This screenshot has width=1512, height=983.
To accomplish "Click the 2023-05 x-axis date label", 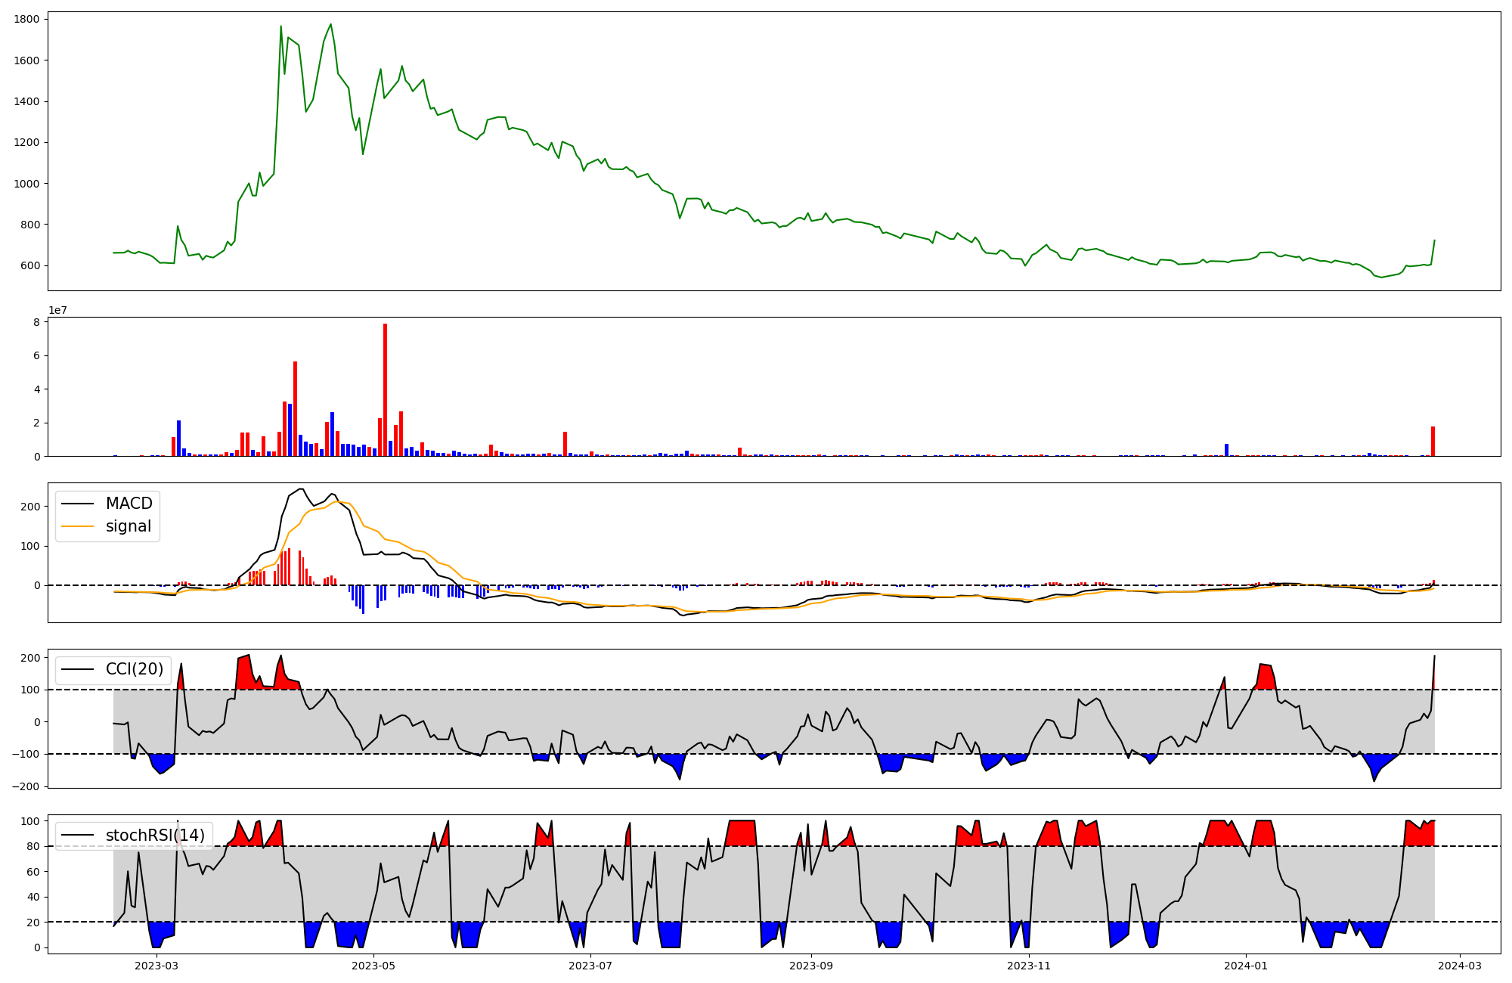I will 373,966.
